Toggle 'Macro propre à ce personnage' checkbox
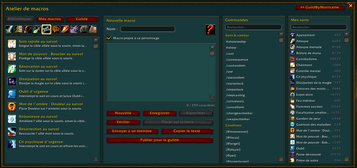Viewport: 357px width, 168px height. click(x=109, y=38)
